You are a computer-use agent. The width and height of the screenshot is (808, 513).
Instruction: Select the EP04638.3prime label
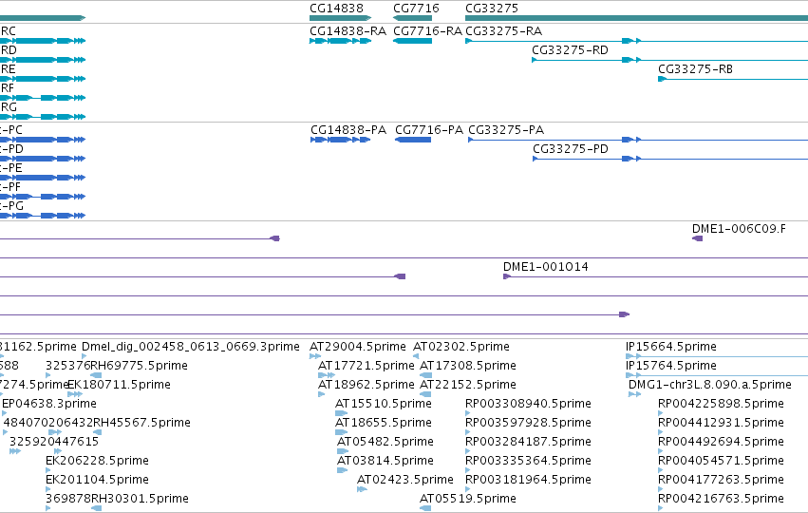click(49, 404)
